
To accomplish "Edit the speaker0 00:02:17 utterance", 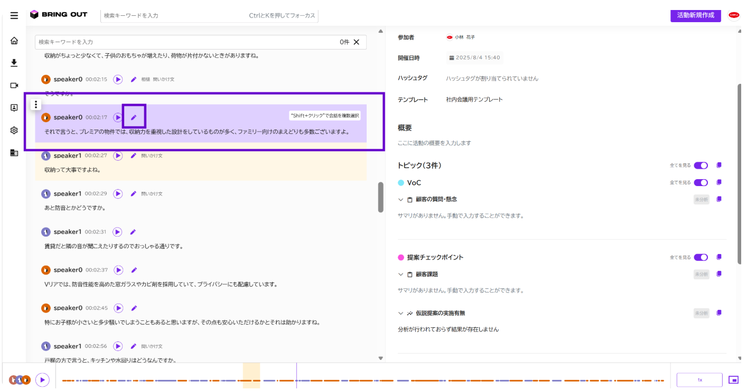I will 134,117.
